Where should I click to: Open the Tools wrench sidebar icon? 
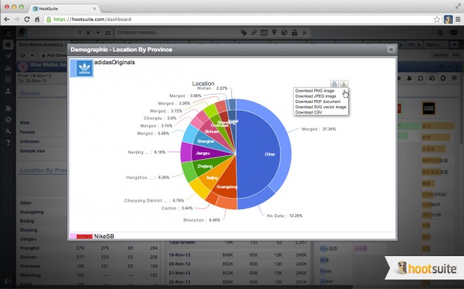coord(8,131)
